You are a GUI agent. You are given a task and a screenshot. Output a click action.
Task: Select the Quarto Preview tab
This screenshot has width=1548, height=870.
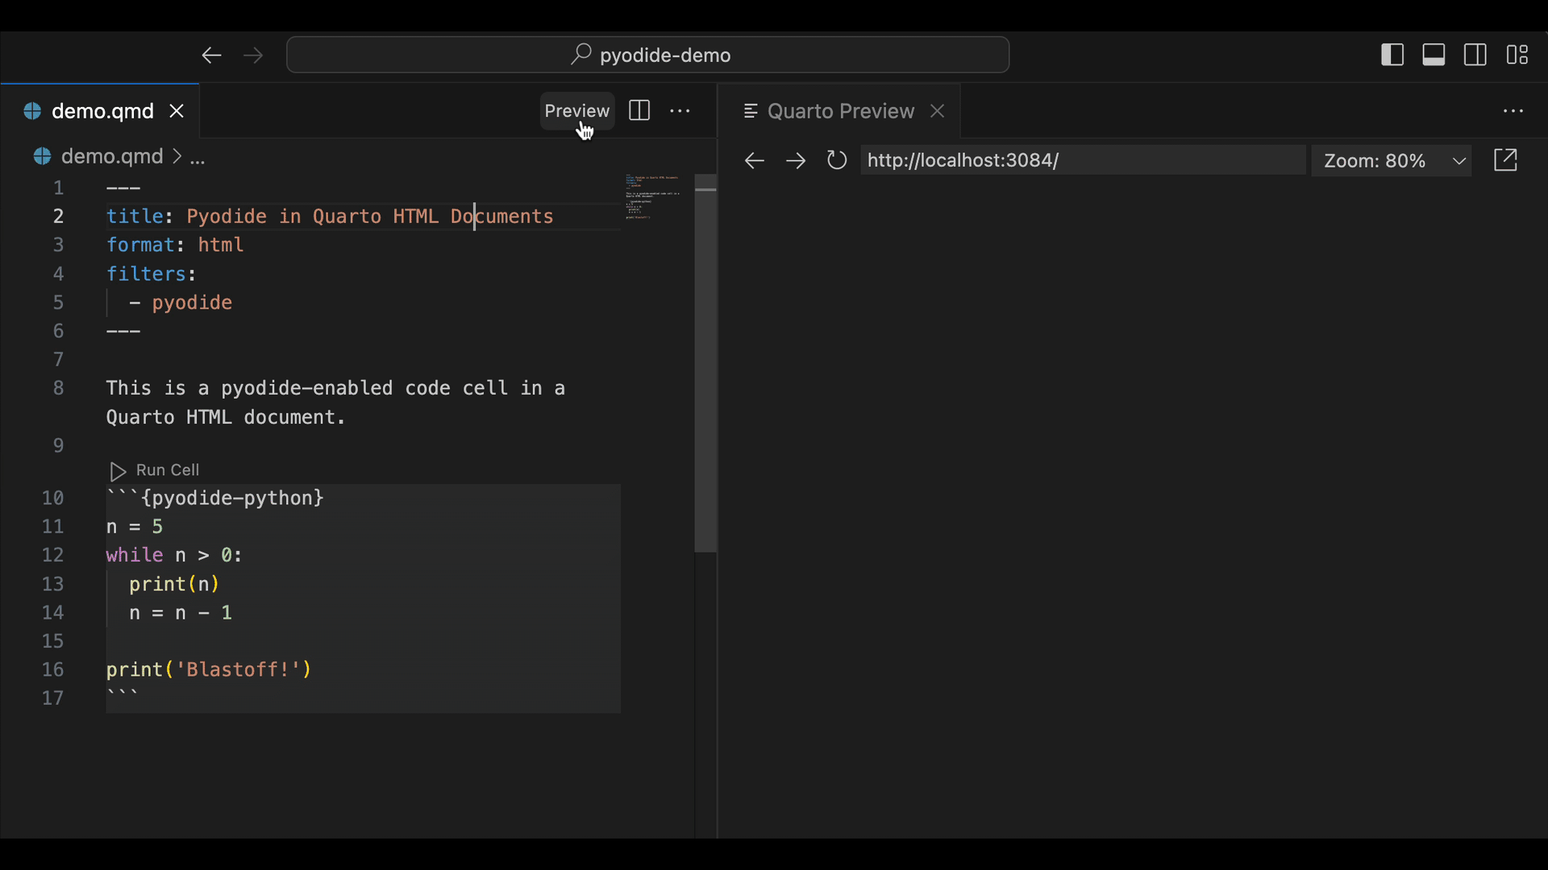coord(840,111)
